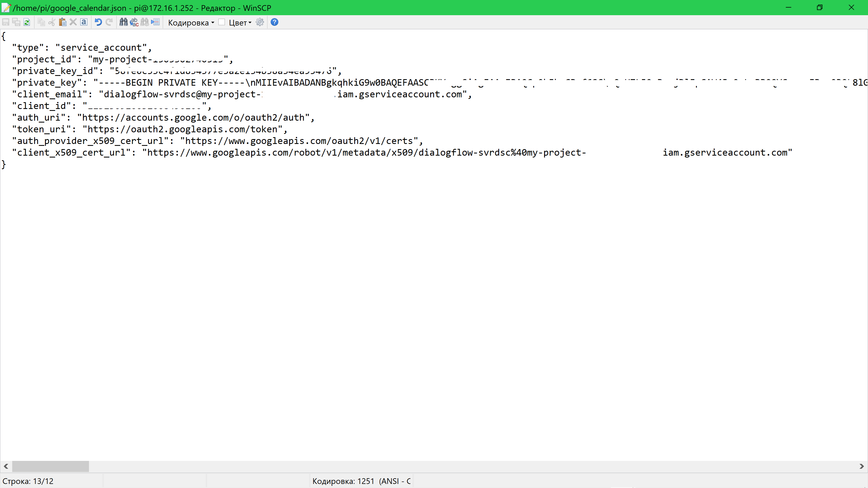Enable the Цвет syntax color checkbox
Viewport: 868px width, 488px height.
coord(222,22)
